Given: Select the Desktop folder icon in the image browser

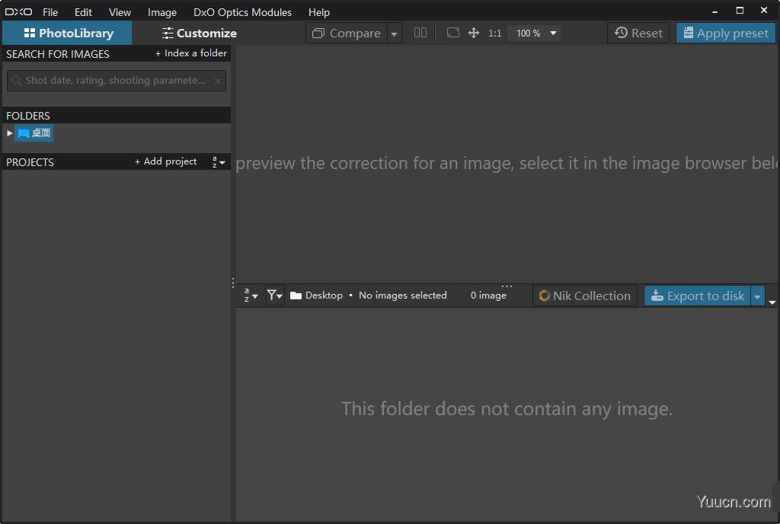Looking at the screenshot, I should pos(296,296).
